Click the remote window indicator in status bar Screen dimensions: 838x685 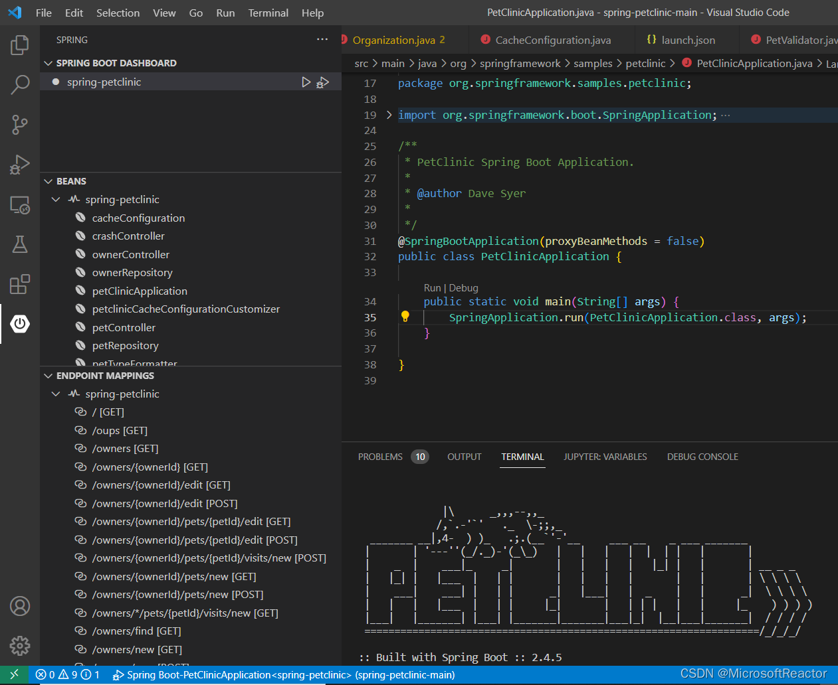(x=15, y=674)
